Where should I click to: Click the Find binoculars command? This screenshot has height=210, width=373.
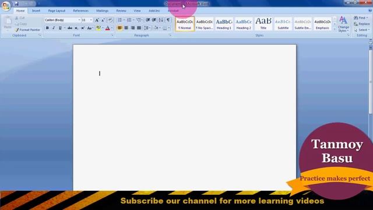tap(361, 18)
